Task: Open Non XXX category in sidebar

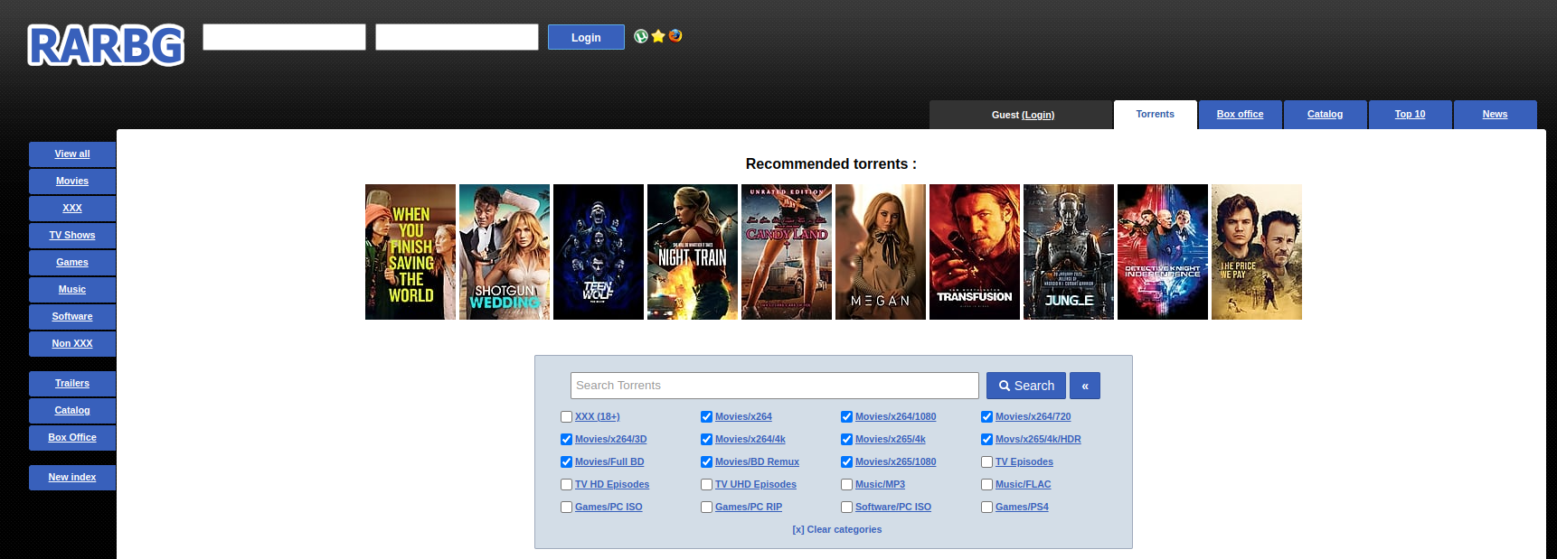Action: 72,344
